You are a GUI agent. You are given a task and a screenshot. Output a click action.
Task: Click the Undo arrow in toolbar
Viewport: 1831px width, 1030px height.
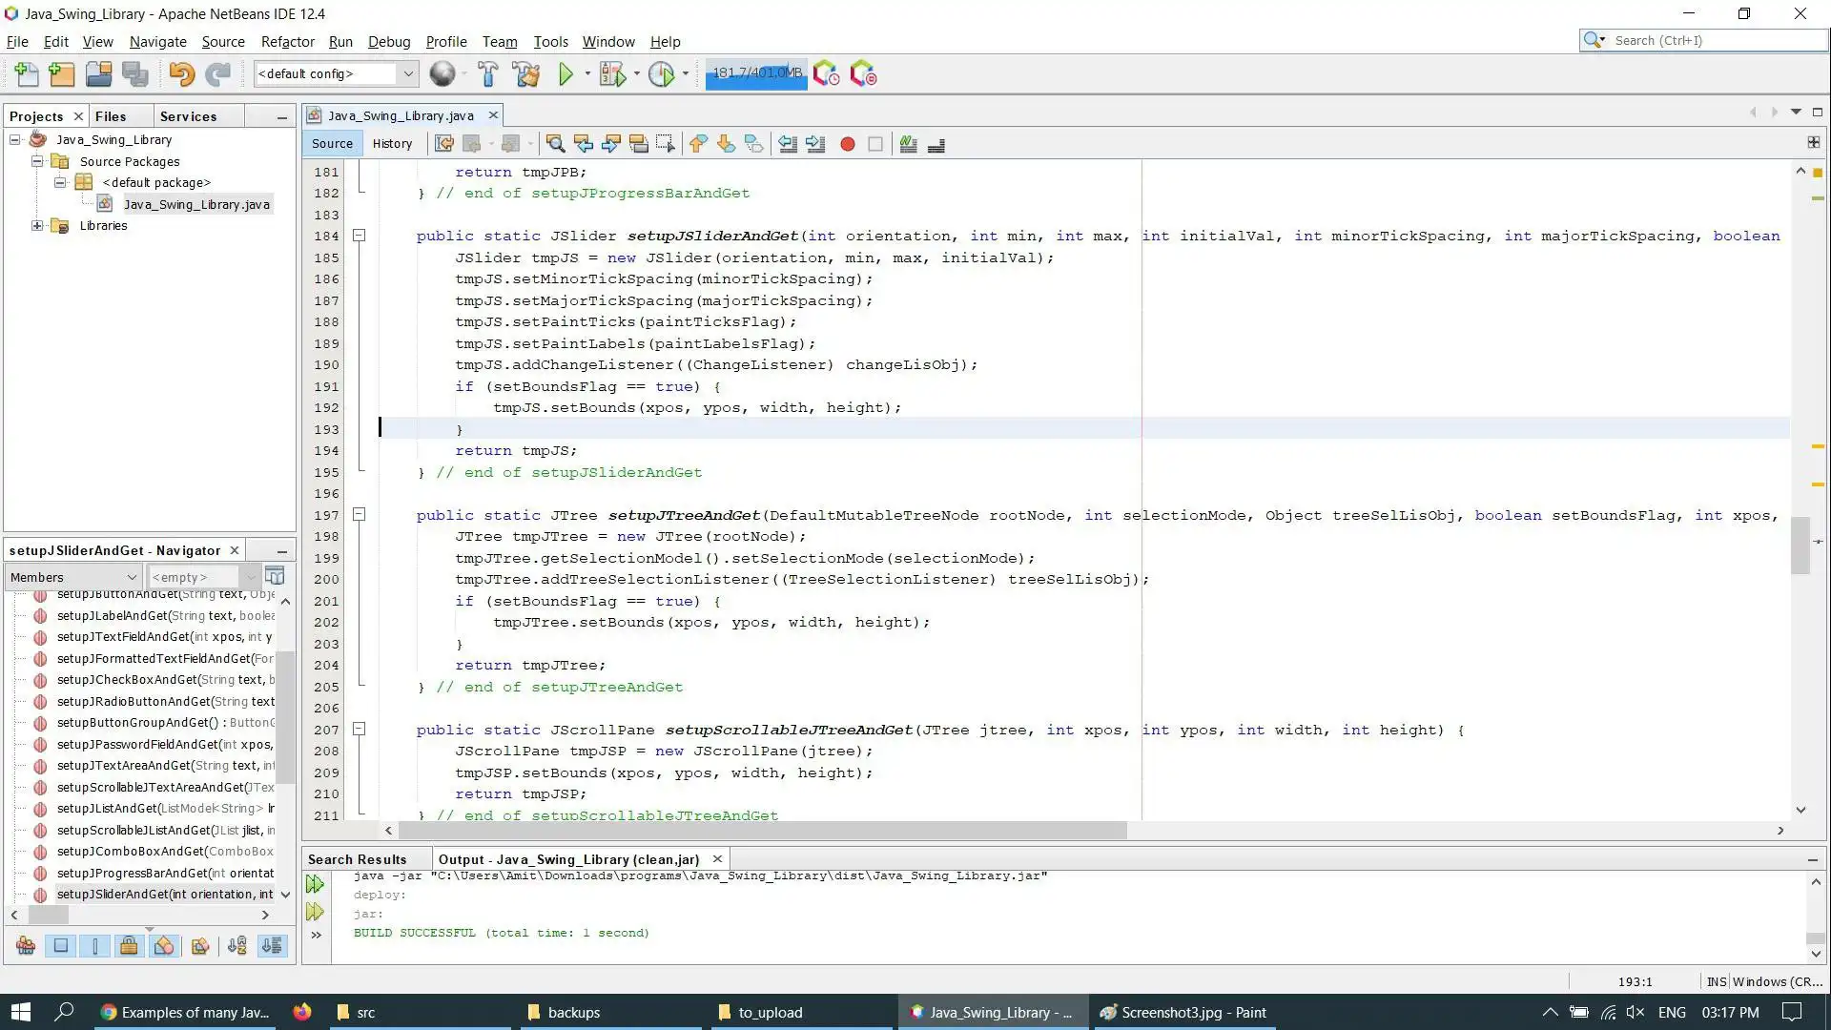coord(180,73)
